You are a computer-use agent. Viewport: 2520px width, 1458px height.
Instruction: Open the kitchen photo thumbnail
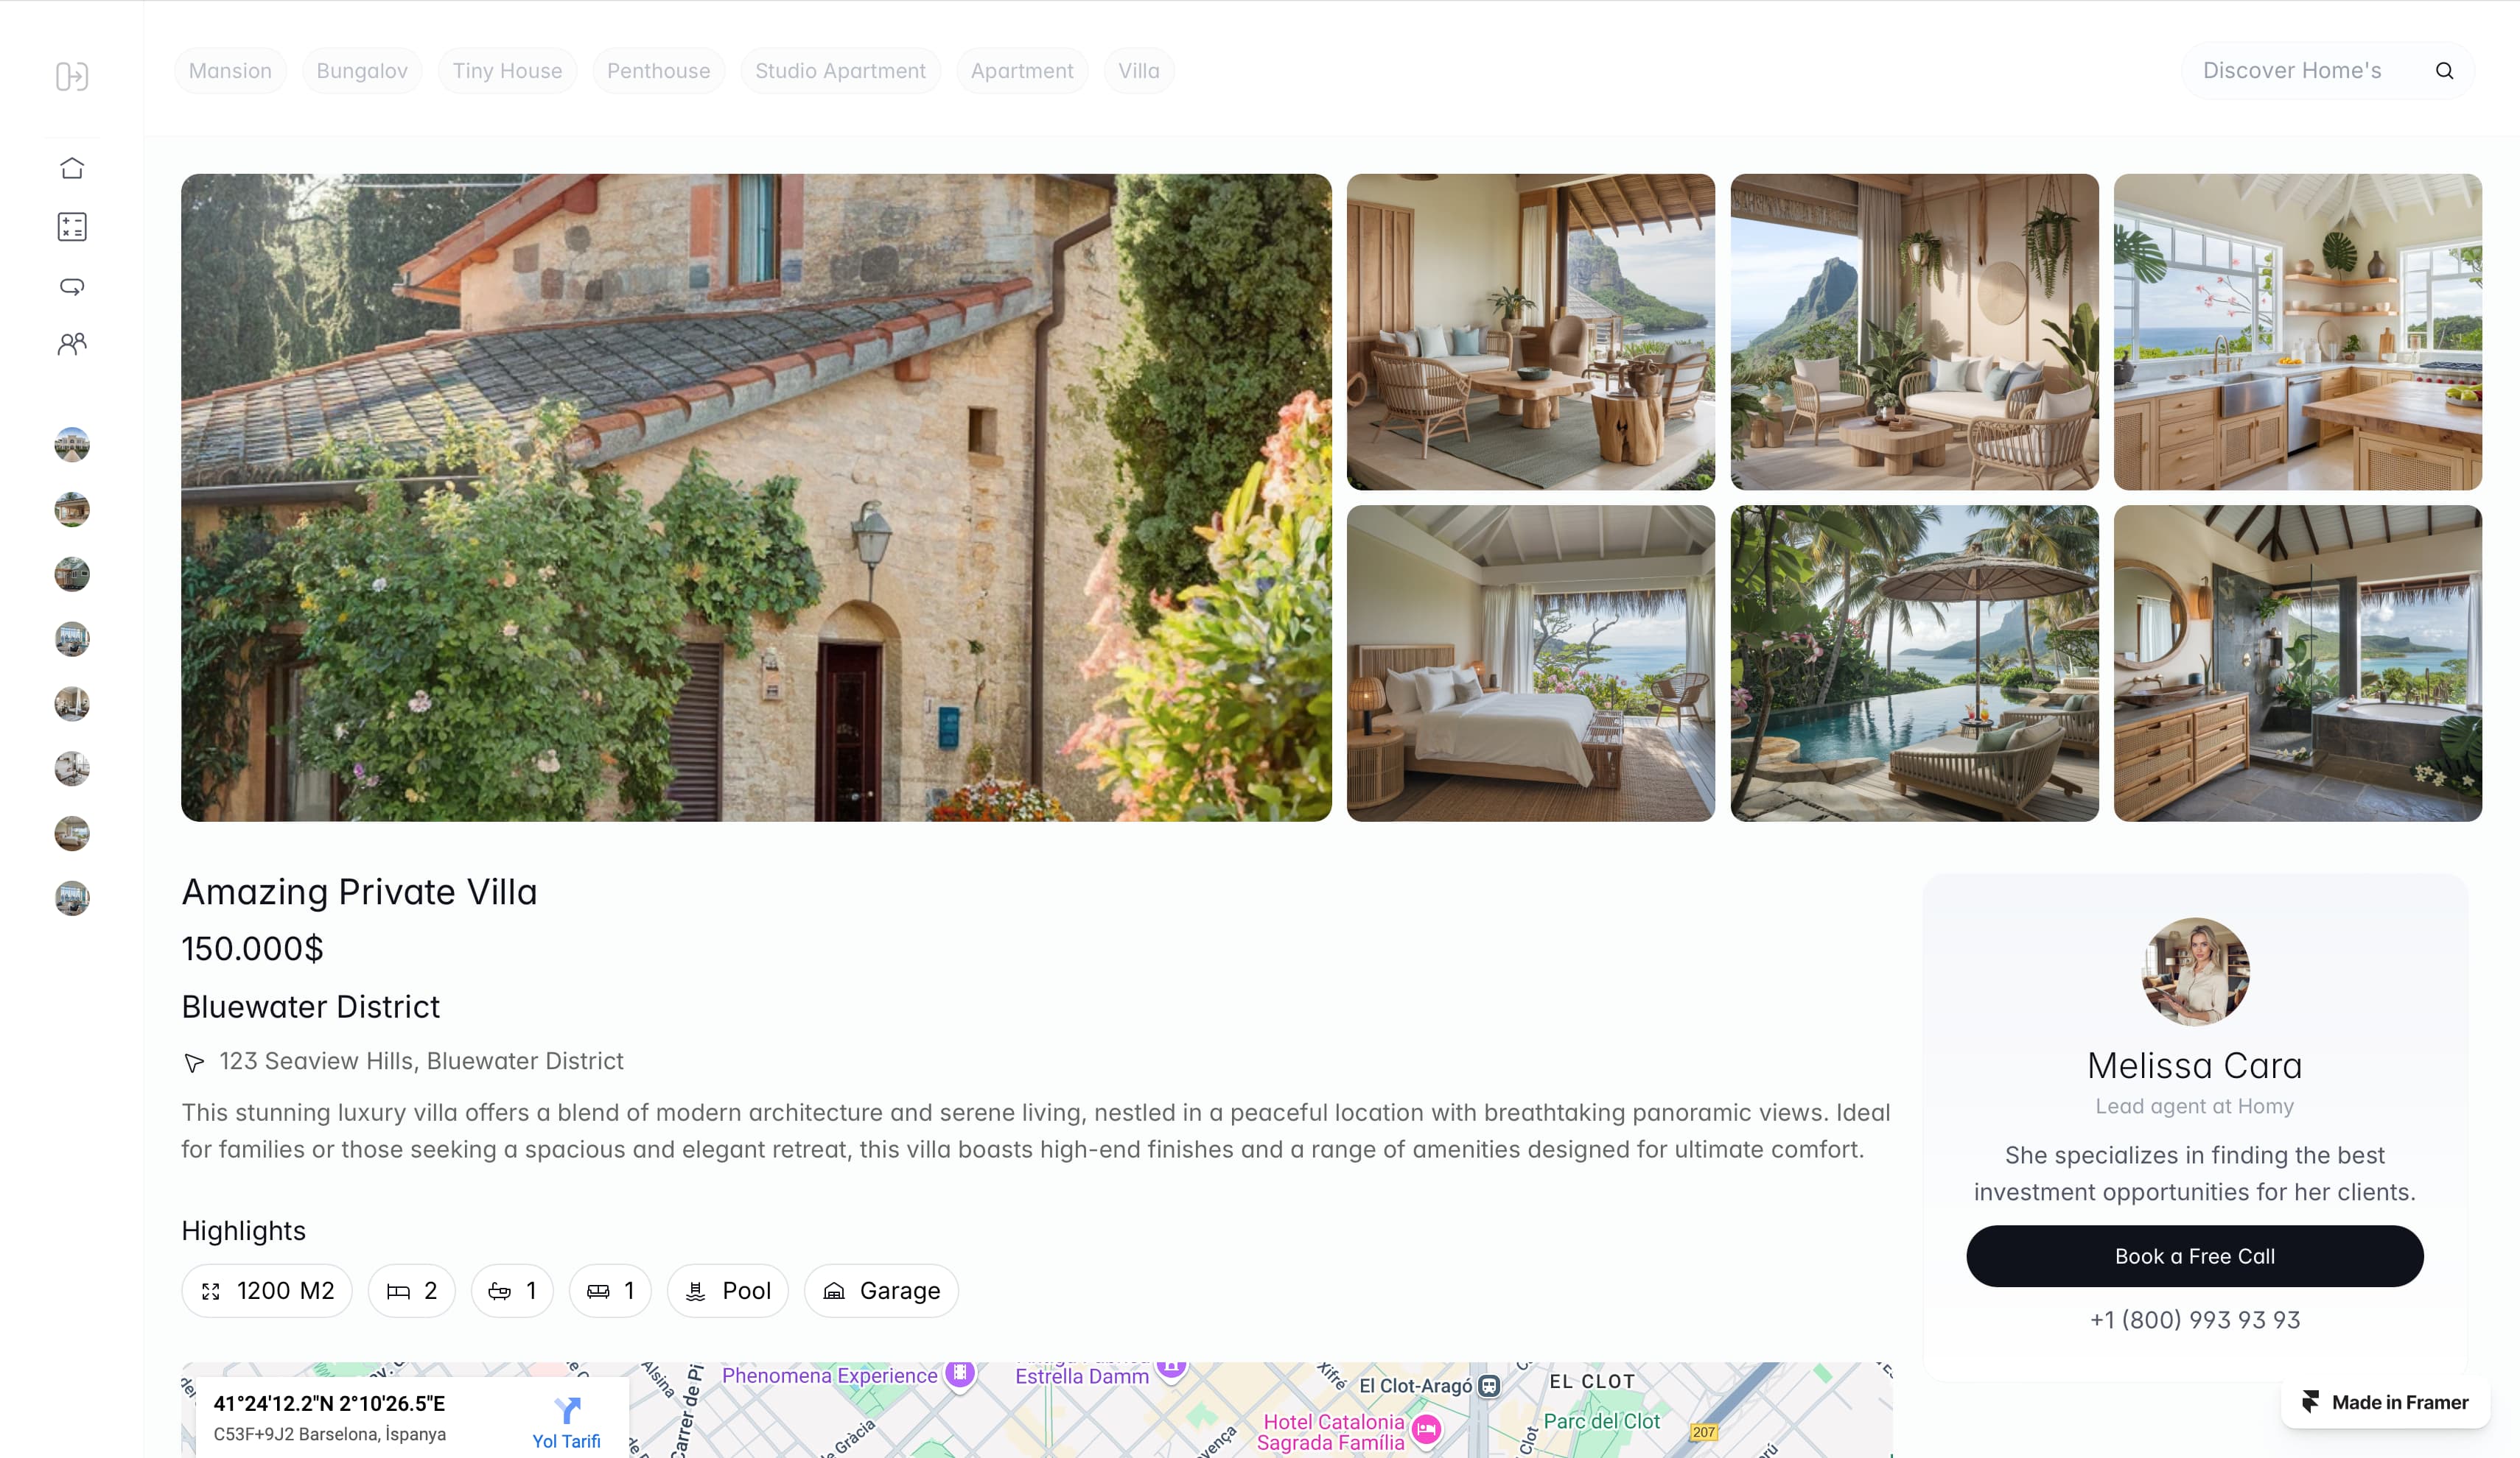(2297, 332)
